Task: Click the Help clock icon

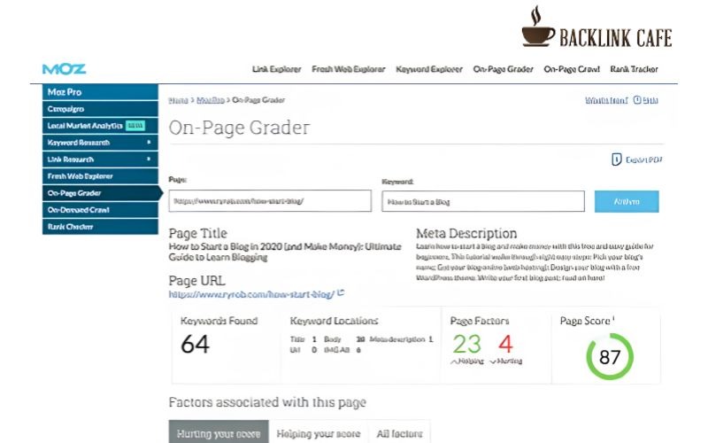Action: (637, 100)
